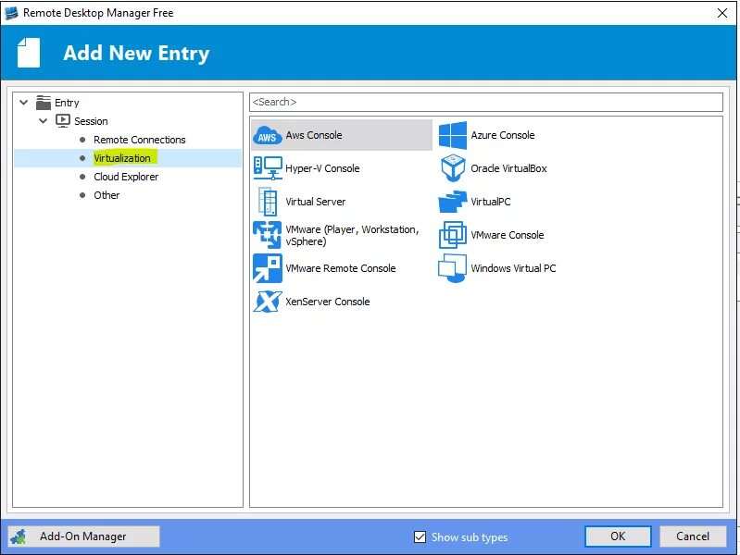The height and width of the screenshot is (555, 740).
Task: Click the Oracle VirtualBox text label
Action: pos(508,168)
